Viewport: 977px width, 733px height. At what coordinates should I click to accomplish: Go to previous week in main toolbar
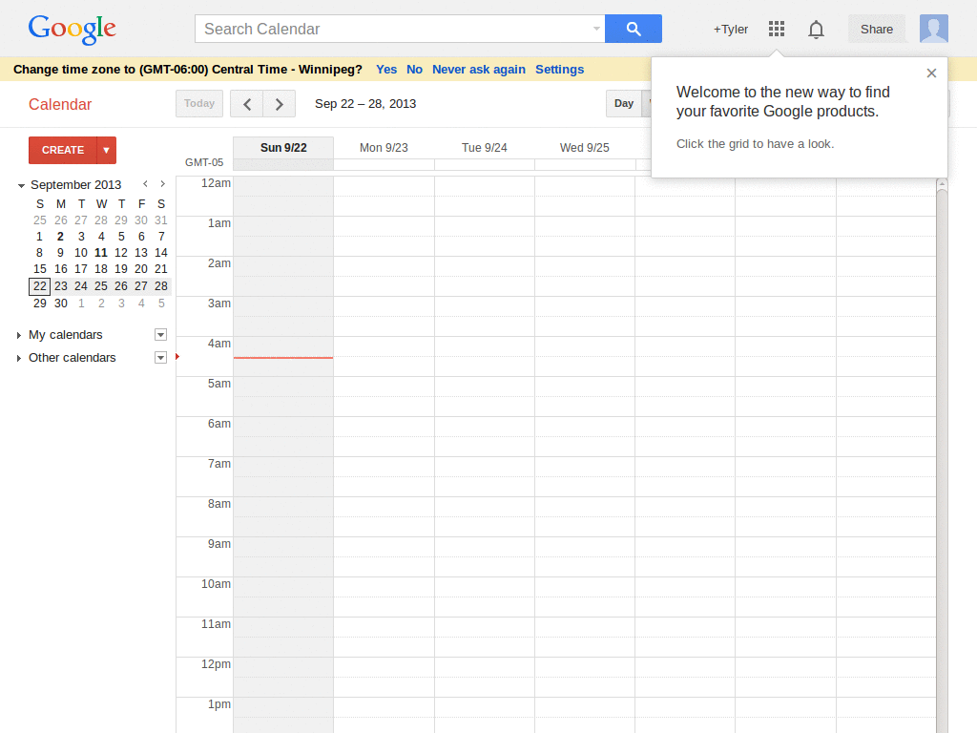click(x=247, y=103)
